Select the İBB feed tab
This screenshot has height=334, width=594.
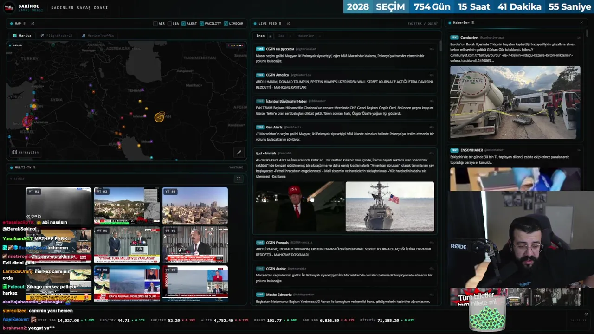(x=281, y=36)
